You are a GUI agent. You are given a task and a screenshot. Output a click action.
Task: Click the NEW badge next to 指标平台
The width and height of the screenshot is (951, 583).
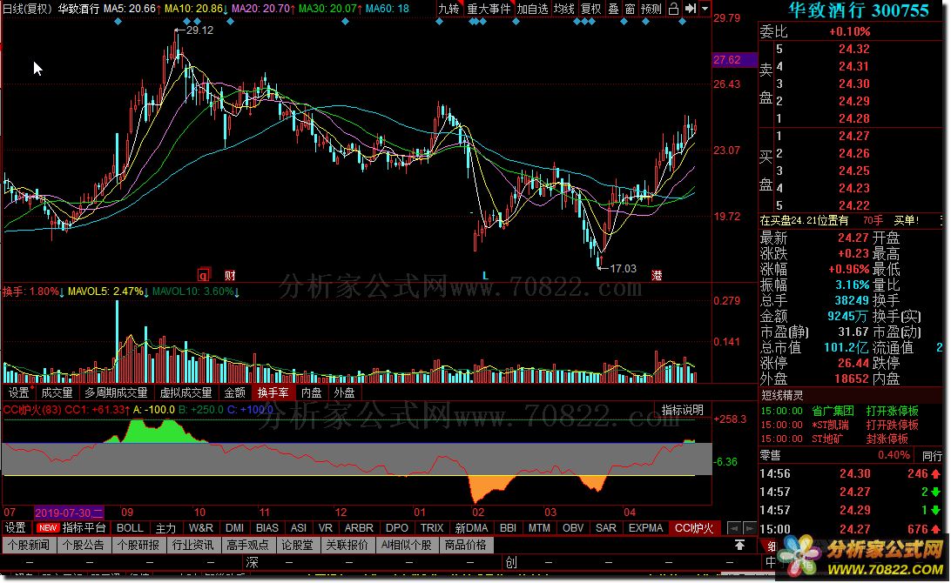(x=48, y=528)
